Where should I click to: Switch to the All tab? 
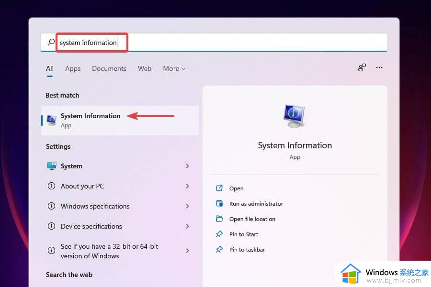[x=50, y=68]
